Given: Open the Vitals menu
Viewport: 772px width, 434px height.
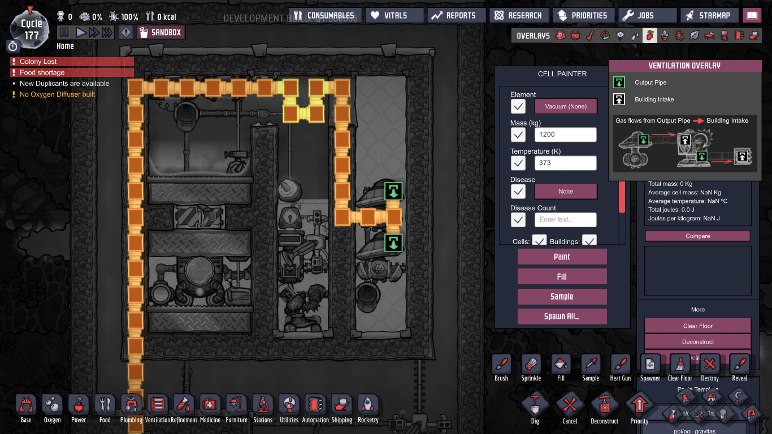Looking at the screenshot, I should click(394, 15).
